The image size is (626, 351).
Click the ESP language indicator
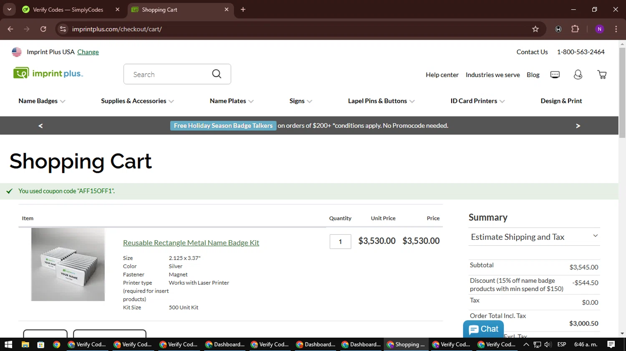click(562, 344)
